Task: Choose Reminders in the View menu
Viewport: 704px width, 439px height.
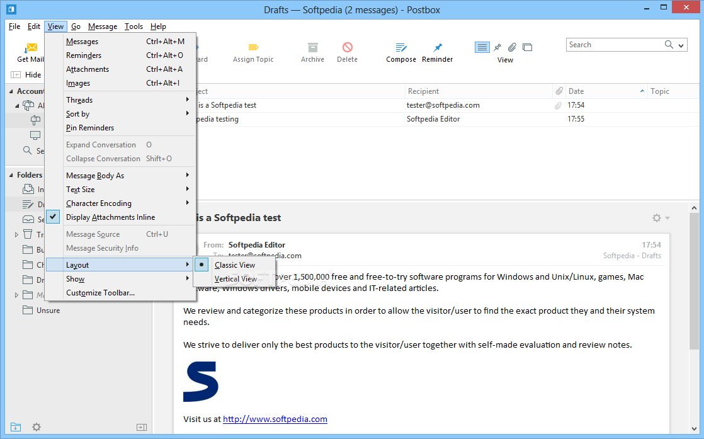Action: [x=120, y=55]
